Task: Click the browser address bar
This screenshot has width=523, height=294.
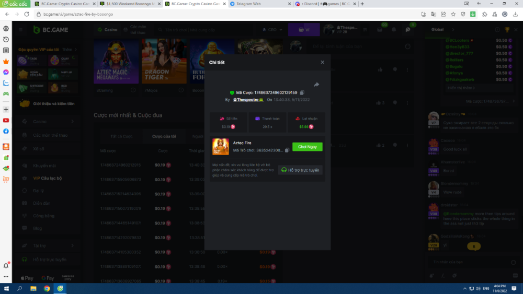Action: (209, 14)
